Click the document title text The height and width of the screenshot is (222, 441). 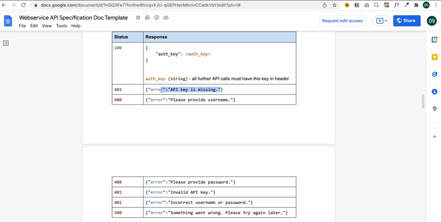click(x=73, y=18)
